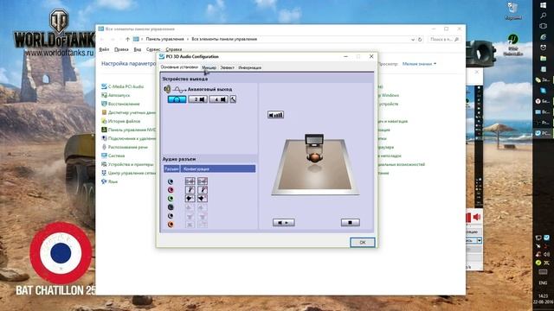Click the blue audio jack icon

click(x=171, y=181)
